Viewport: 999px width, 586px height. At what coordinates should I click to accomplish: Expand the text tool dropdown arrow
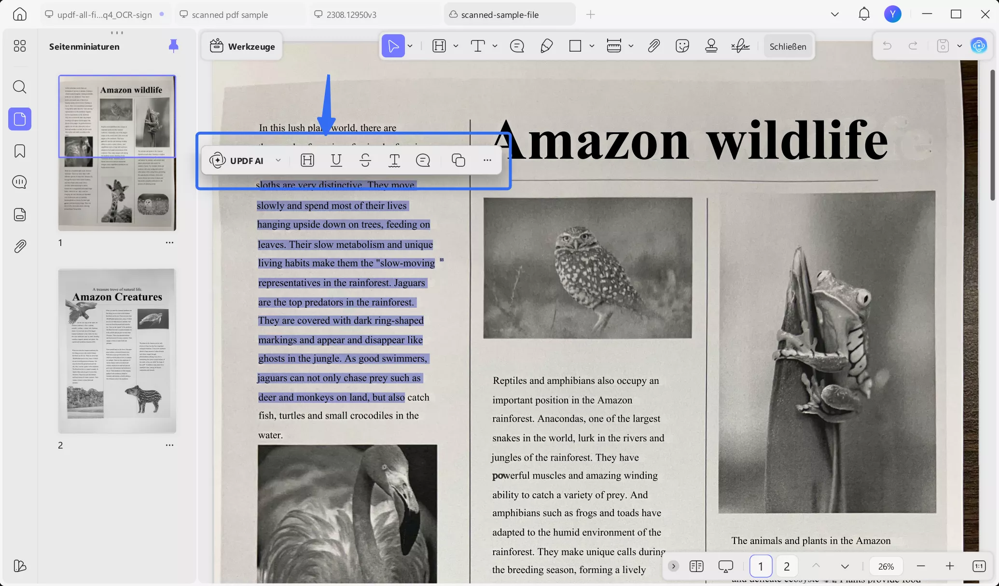pos(495,46)
